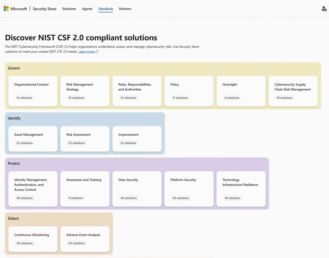Click the Standards tab
The width and height of the screenshot is (329, 258).
pyautogui.click(x=105, y=9)
